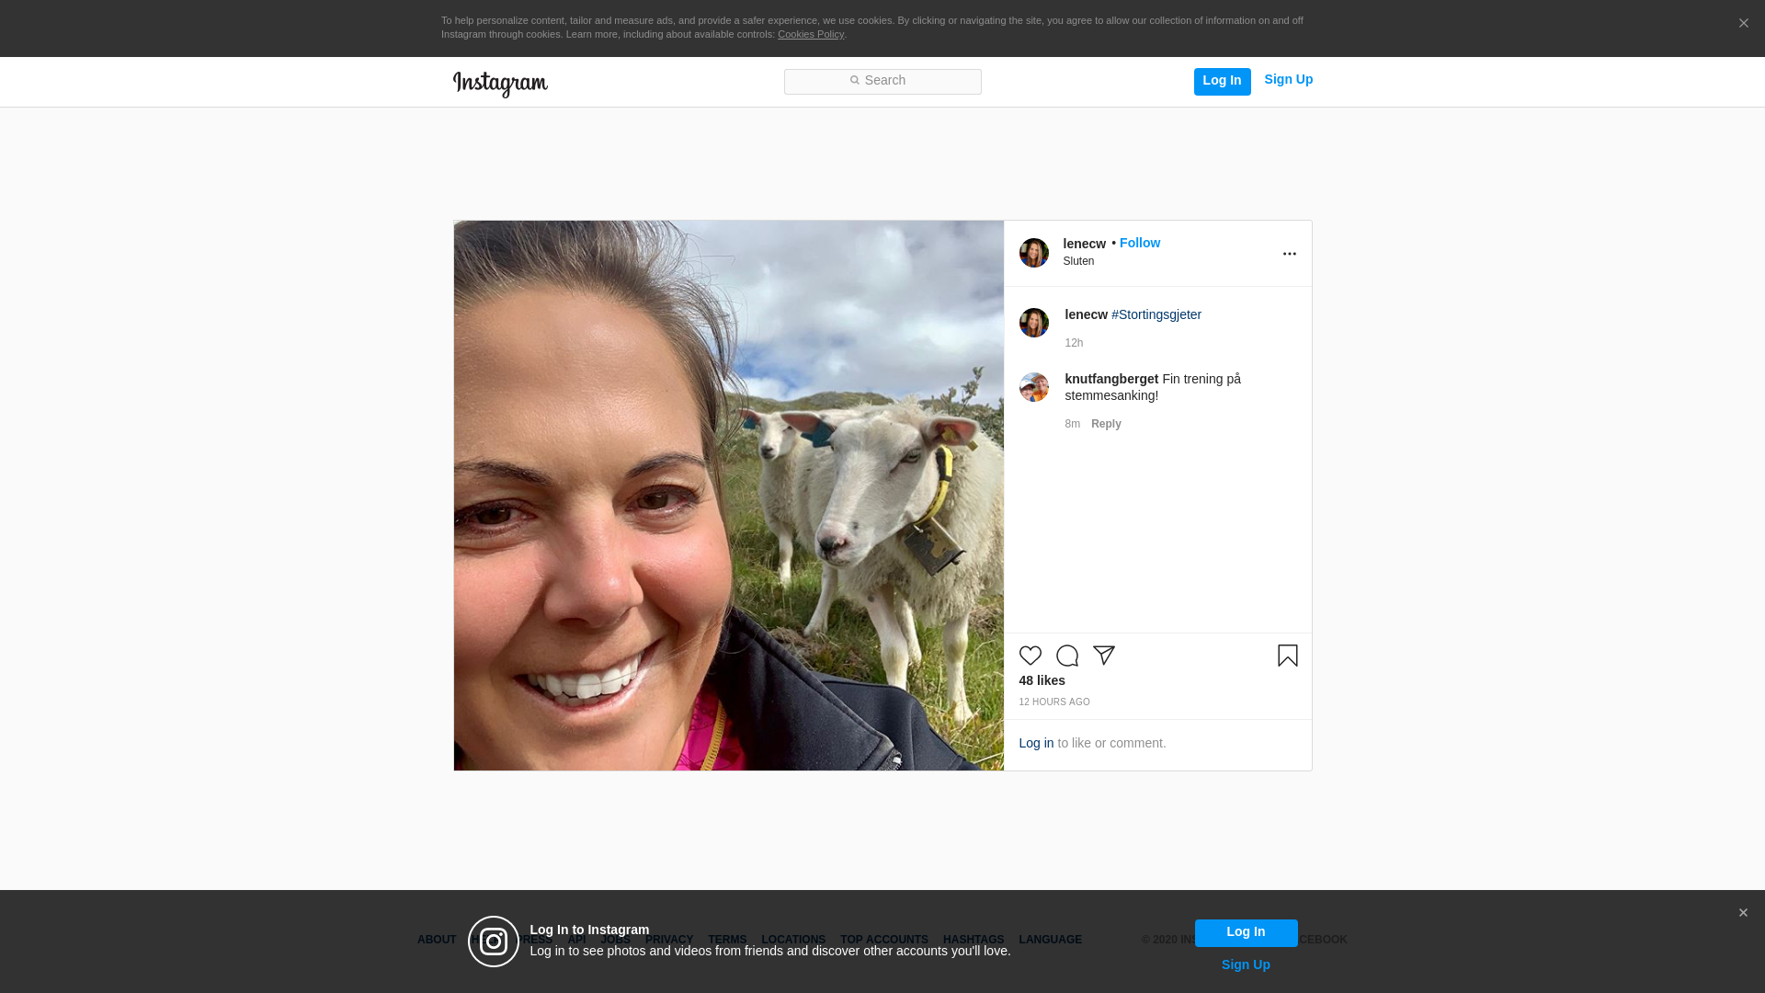Dismiss the cookie notice banner
The width and height of the screenshot is (1765, 993).
tap(1743, 23)
